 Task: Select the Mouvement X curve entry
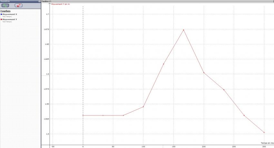[x=10, y=14]
